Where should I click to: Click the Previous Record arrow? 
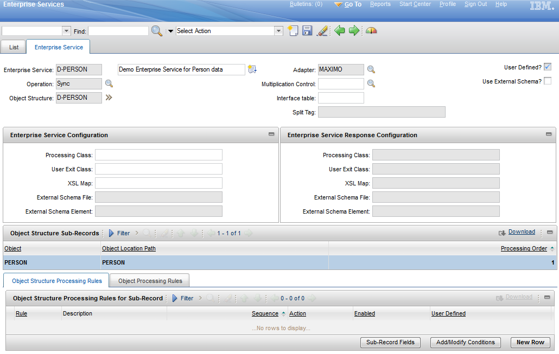pos(339,31)
